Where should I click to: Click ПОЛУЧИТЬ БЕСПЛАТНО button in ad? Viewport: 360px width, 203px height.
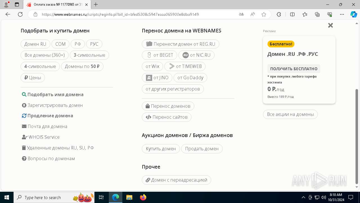click(294, 69)
